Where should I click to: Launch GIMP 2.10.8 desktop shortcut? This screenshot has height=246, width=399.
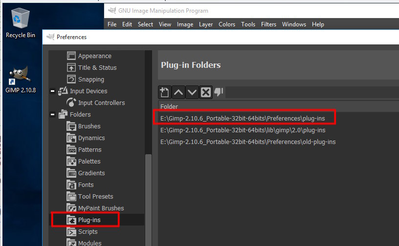(x=21, y=79)
